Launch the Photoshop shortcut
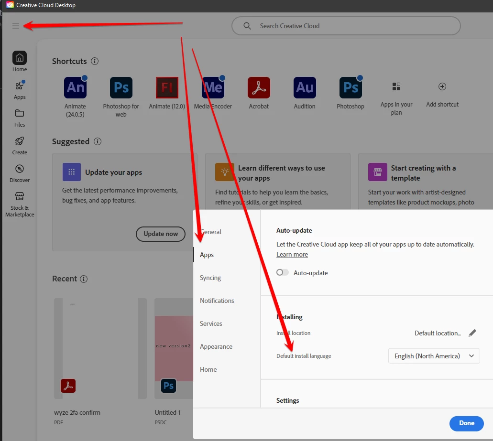The height and width of the screenshot is (441, 493). pos(351,87)
